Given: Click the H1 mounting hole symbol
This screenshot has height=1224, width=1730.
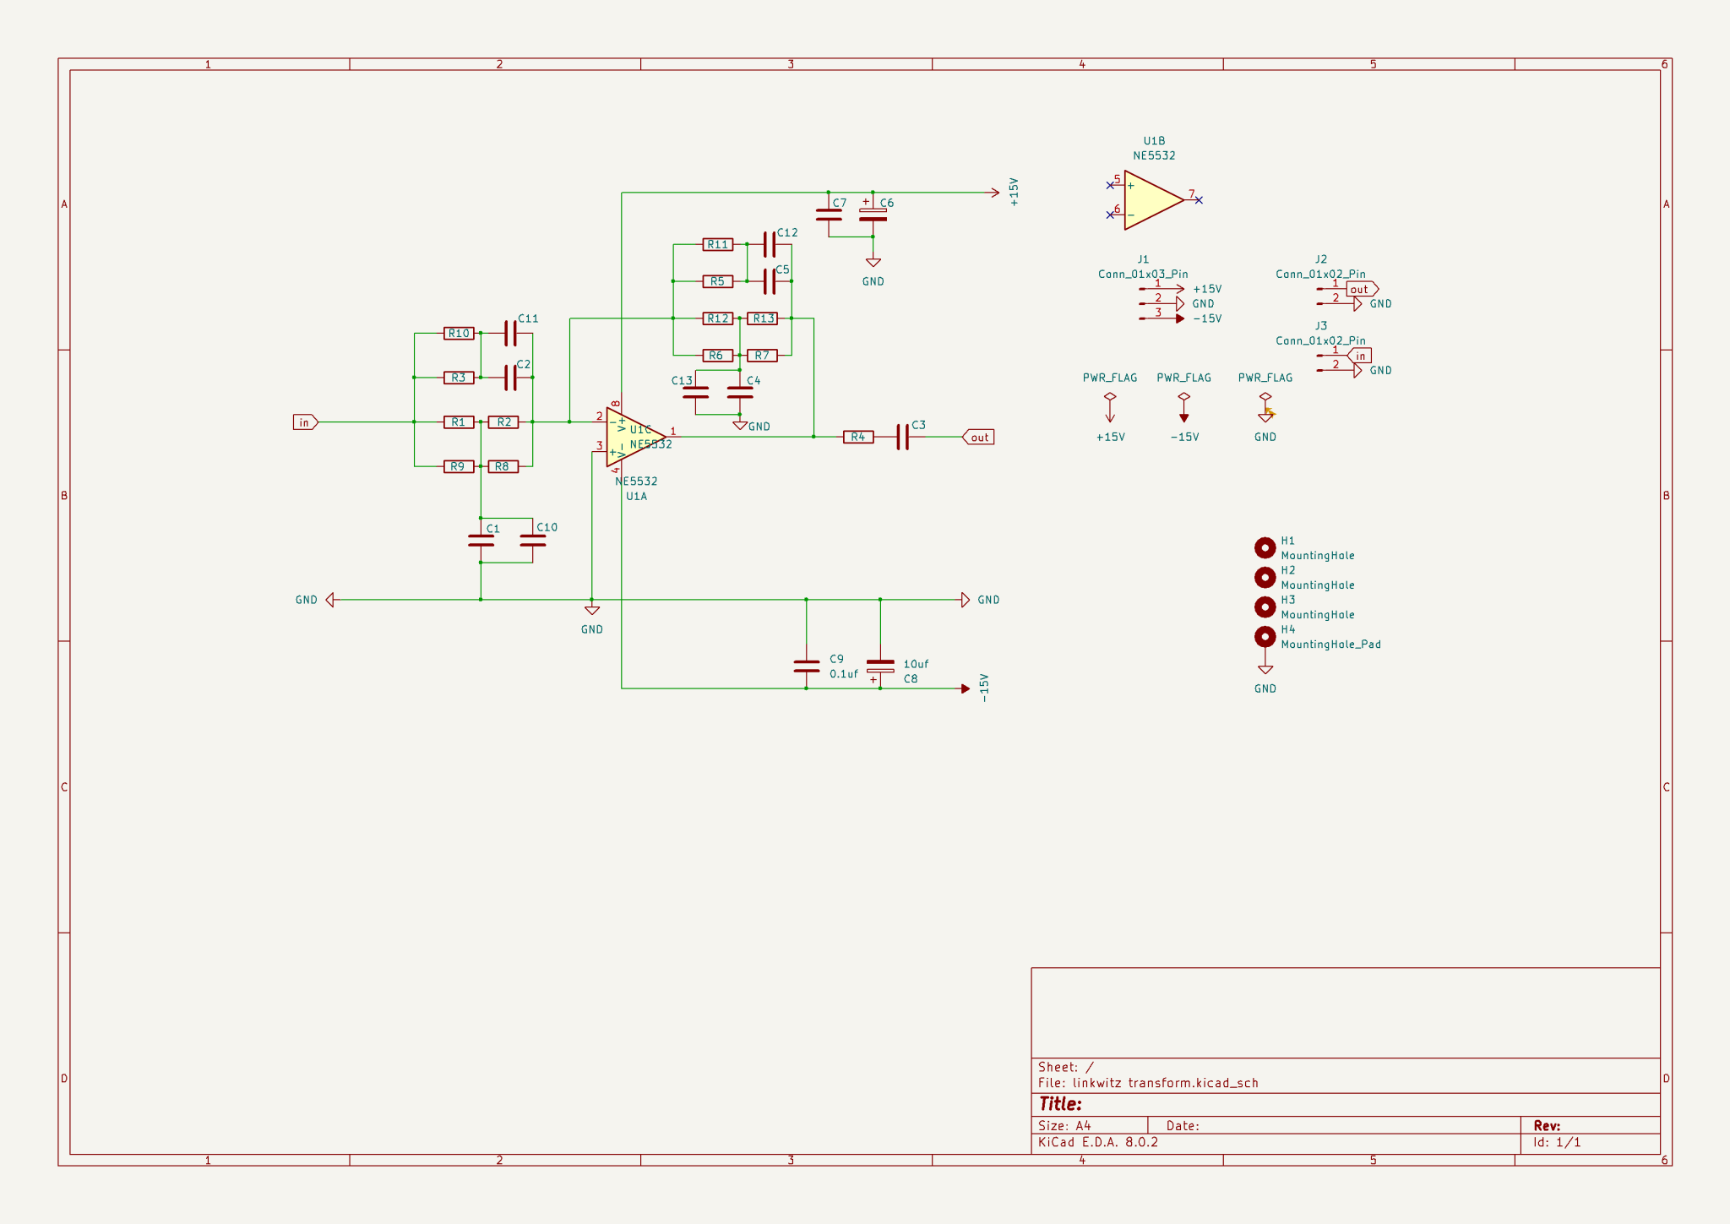Looking at the screenshot, I should coord(1265,548).
